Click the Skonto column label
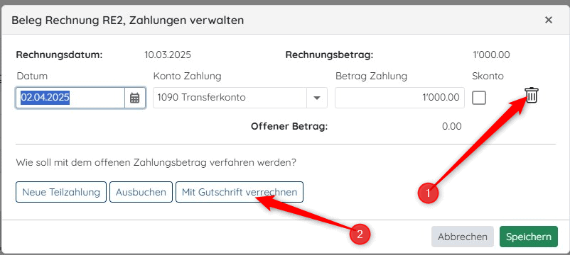Image resolution: width=570 pixels, height=255 pixels. 488,76
